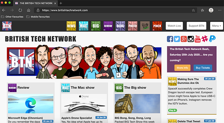Open the red PINCH show icon

tap(157, 26)
